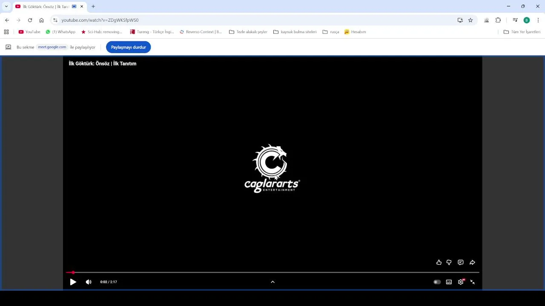Open the (1) WhatsApp bookmark
Viewport: 545px width, 306px height.
point(60,32)
